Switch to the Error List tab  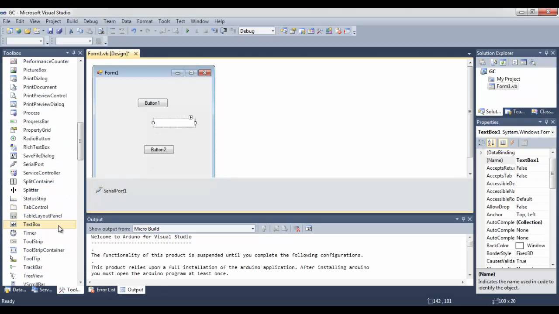pos(102,290)
